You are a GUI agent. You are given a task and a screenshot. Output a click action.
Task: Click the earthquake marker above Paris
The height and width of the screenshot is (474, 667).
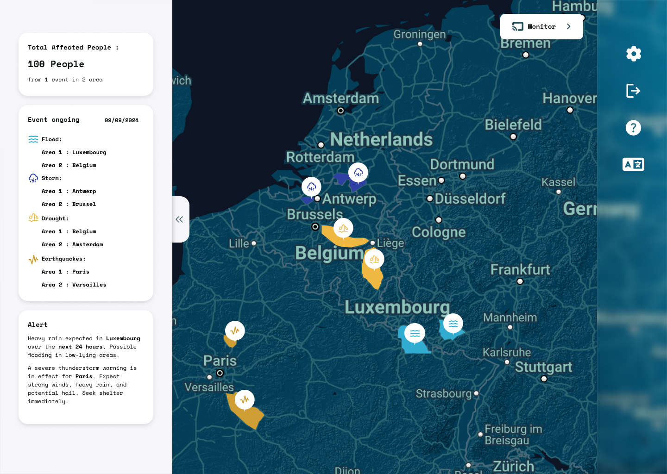235,331
